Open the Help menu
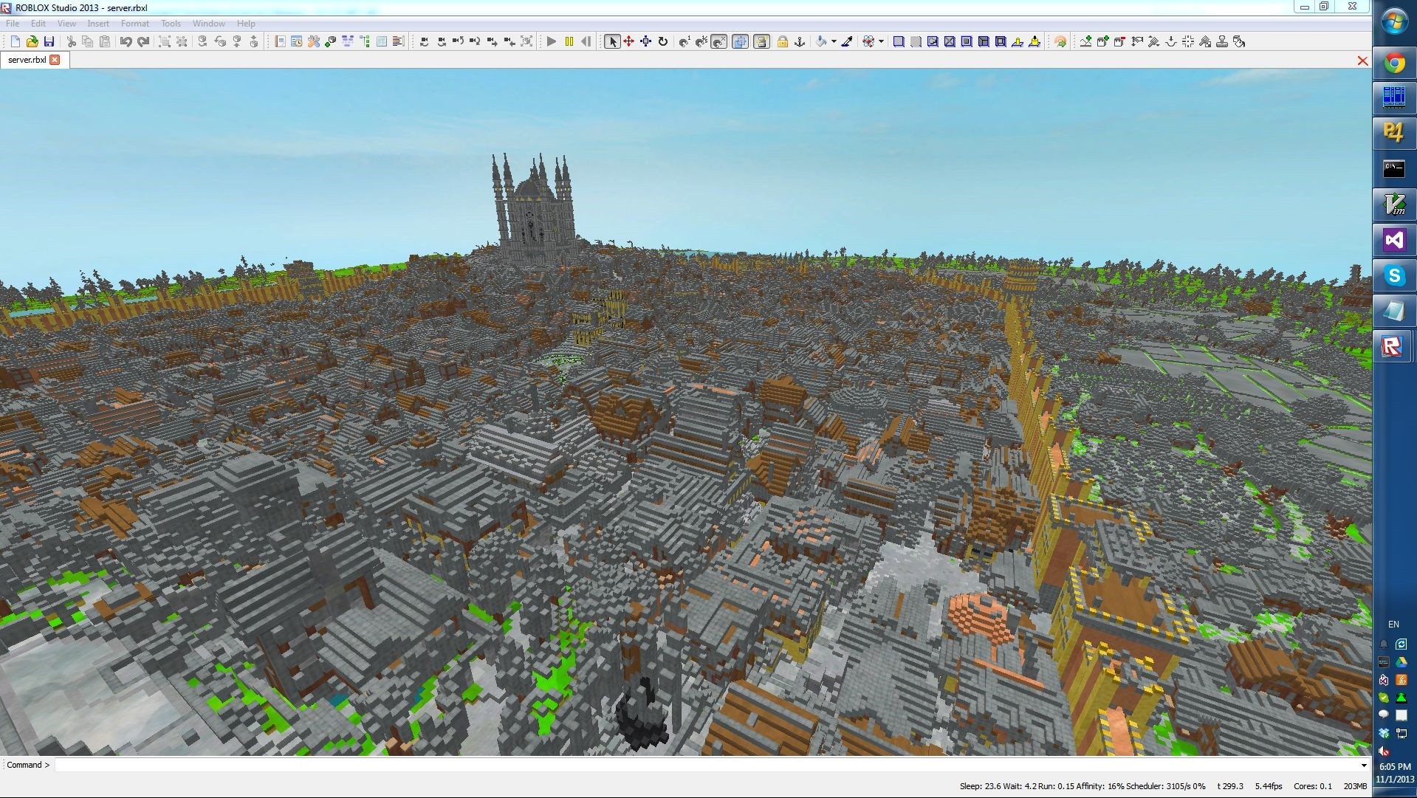 click(x=246, y=24)
